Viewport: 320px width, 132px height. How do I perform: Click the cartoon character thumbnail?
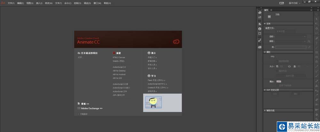(154, 102)
